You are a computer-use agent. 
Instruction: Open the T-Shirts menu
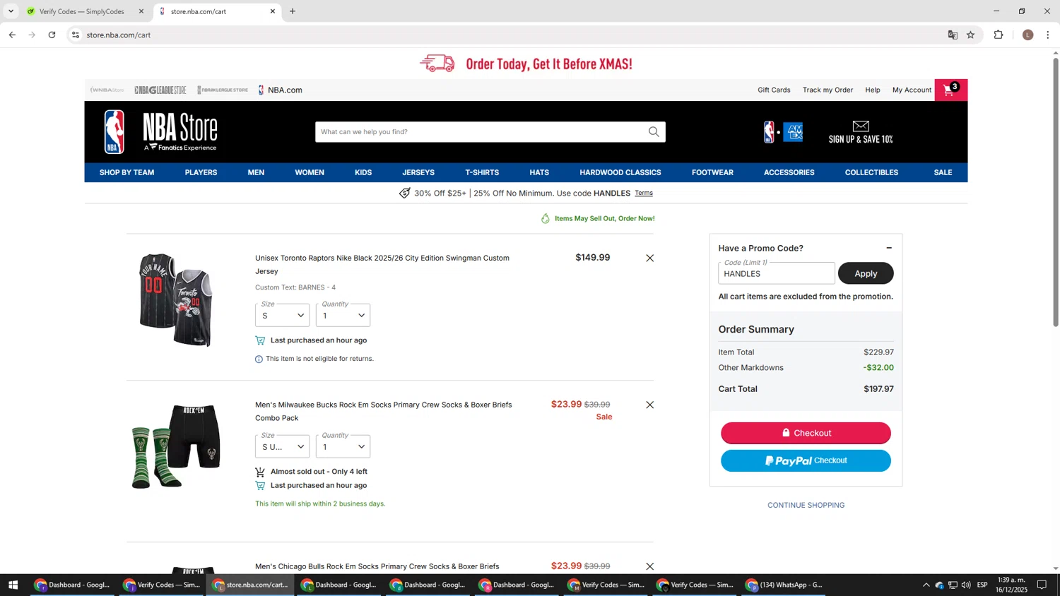(x=482, y=172)
